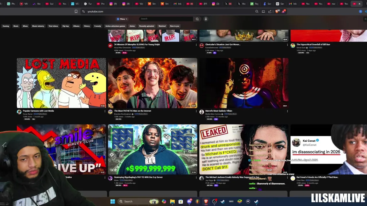Open Oscar Byrne channel avatar
The width and height of the screenshot is (367, 206).
click(x=19, y=112)
